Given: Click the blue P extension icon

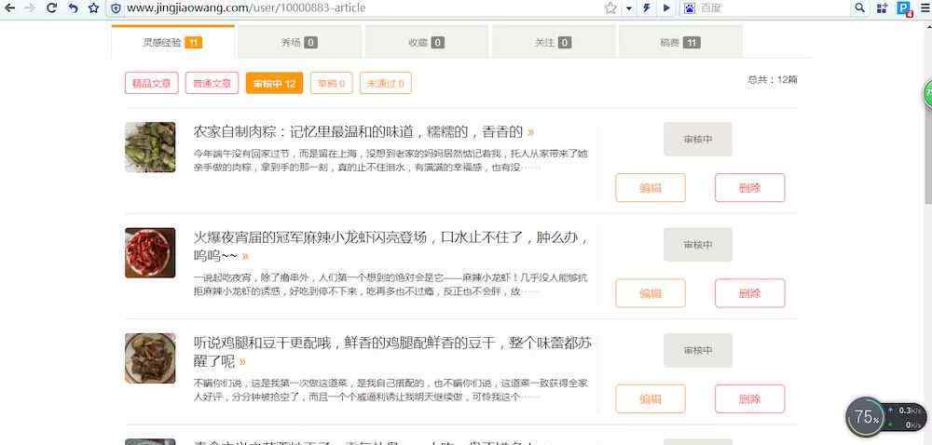Looking at the screenshot, I should [x=904, y=8].
